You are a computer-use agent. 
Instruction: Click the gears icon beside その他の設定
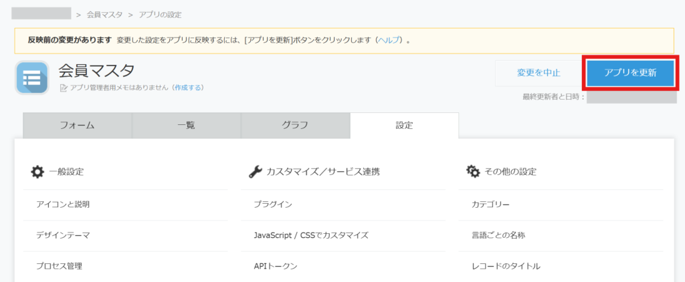(x=473, y=172)
